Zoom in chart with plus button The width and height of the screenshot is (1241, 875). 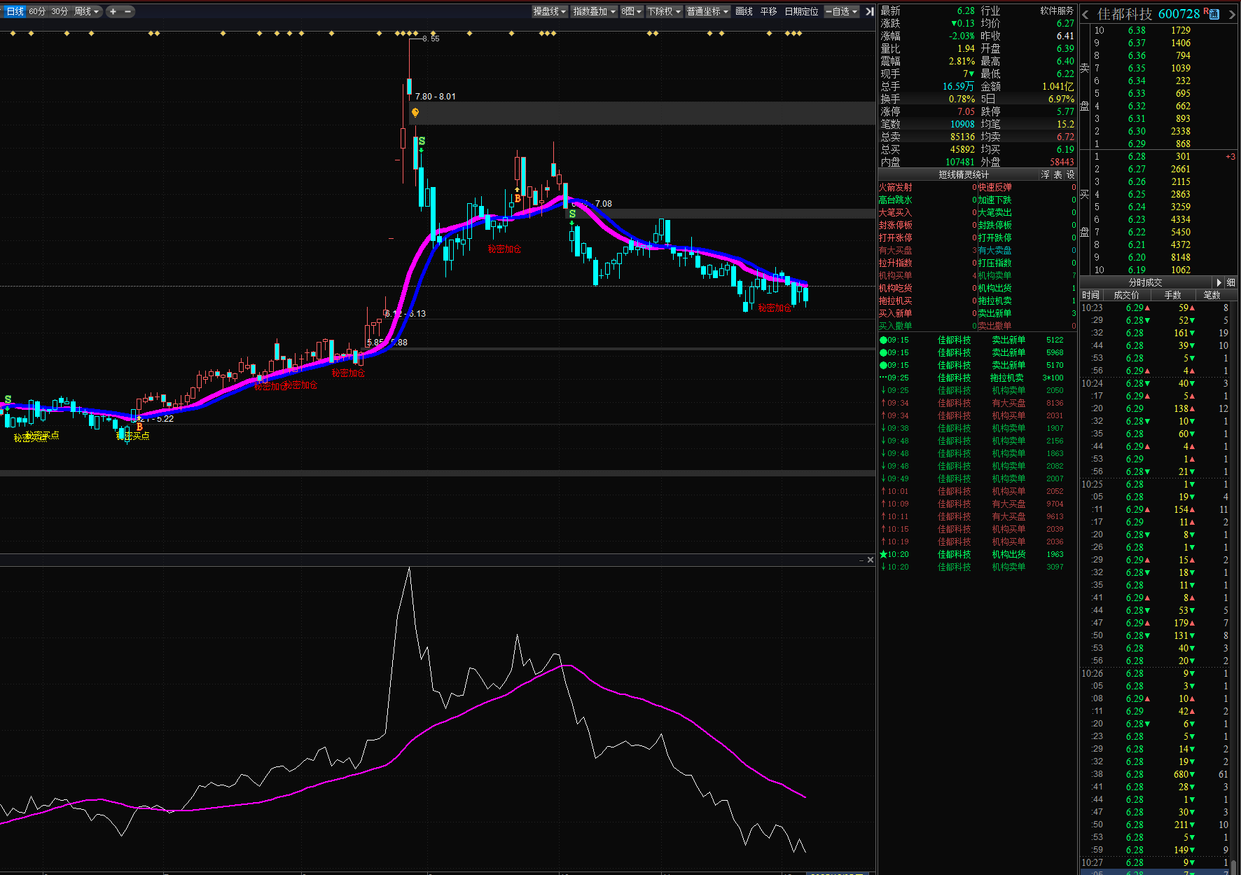113,11
